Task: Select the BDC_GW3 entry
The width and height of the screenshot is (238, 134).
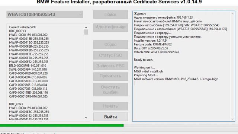Action: pyautogui.click(x=16, y=104)
